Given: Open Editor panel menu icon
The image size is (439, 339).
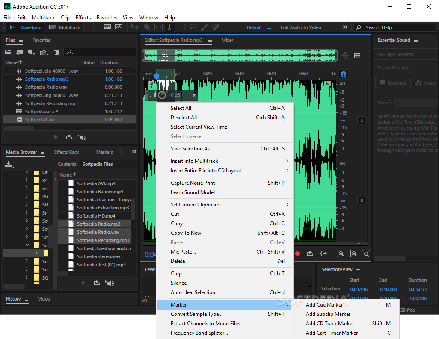Looking at the screenshot, I should pos(210,40).
